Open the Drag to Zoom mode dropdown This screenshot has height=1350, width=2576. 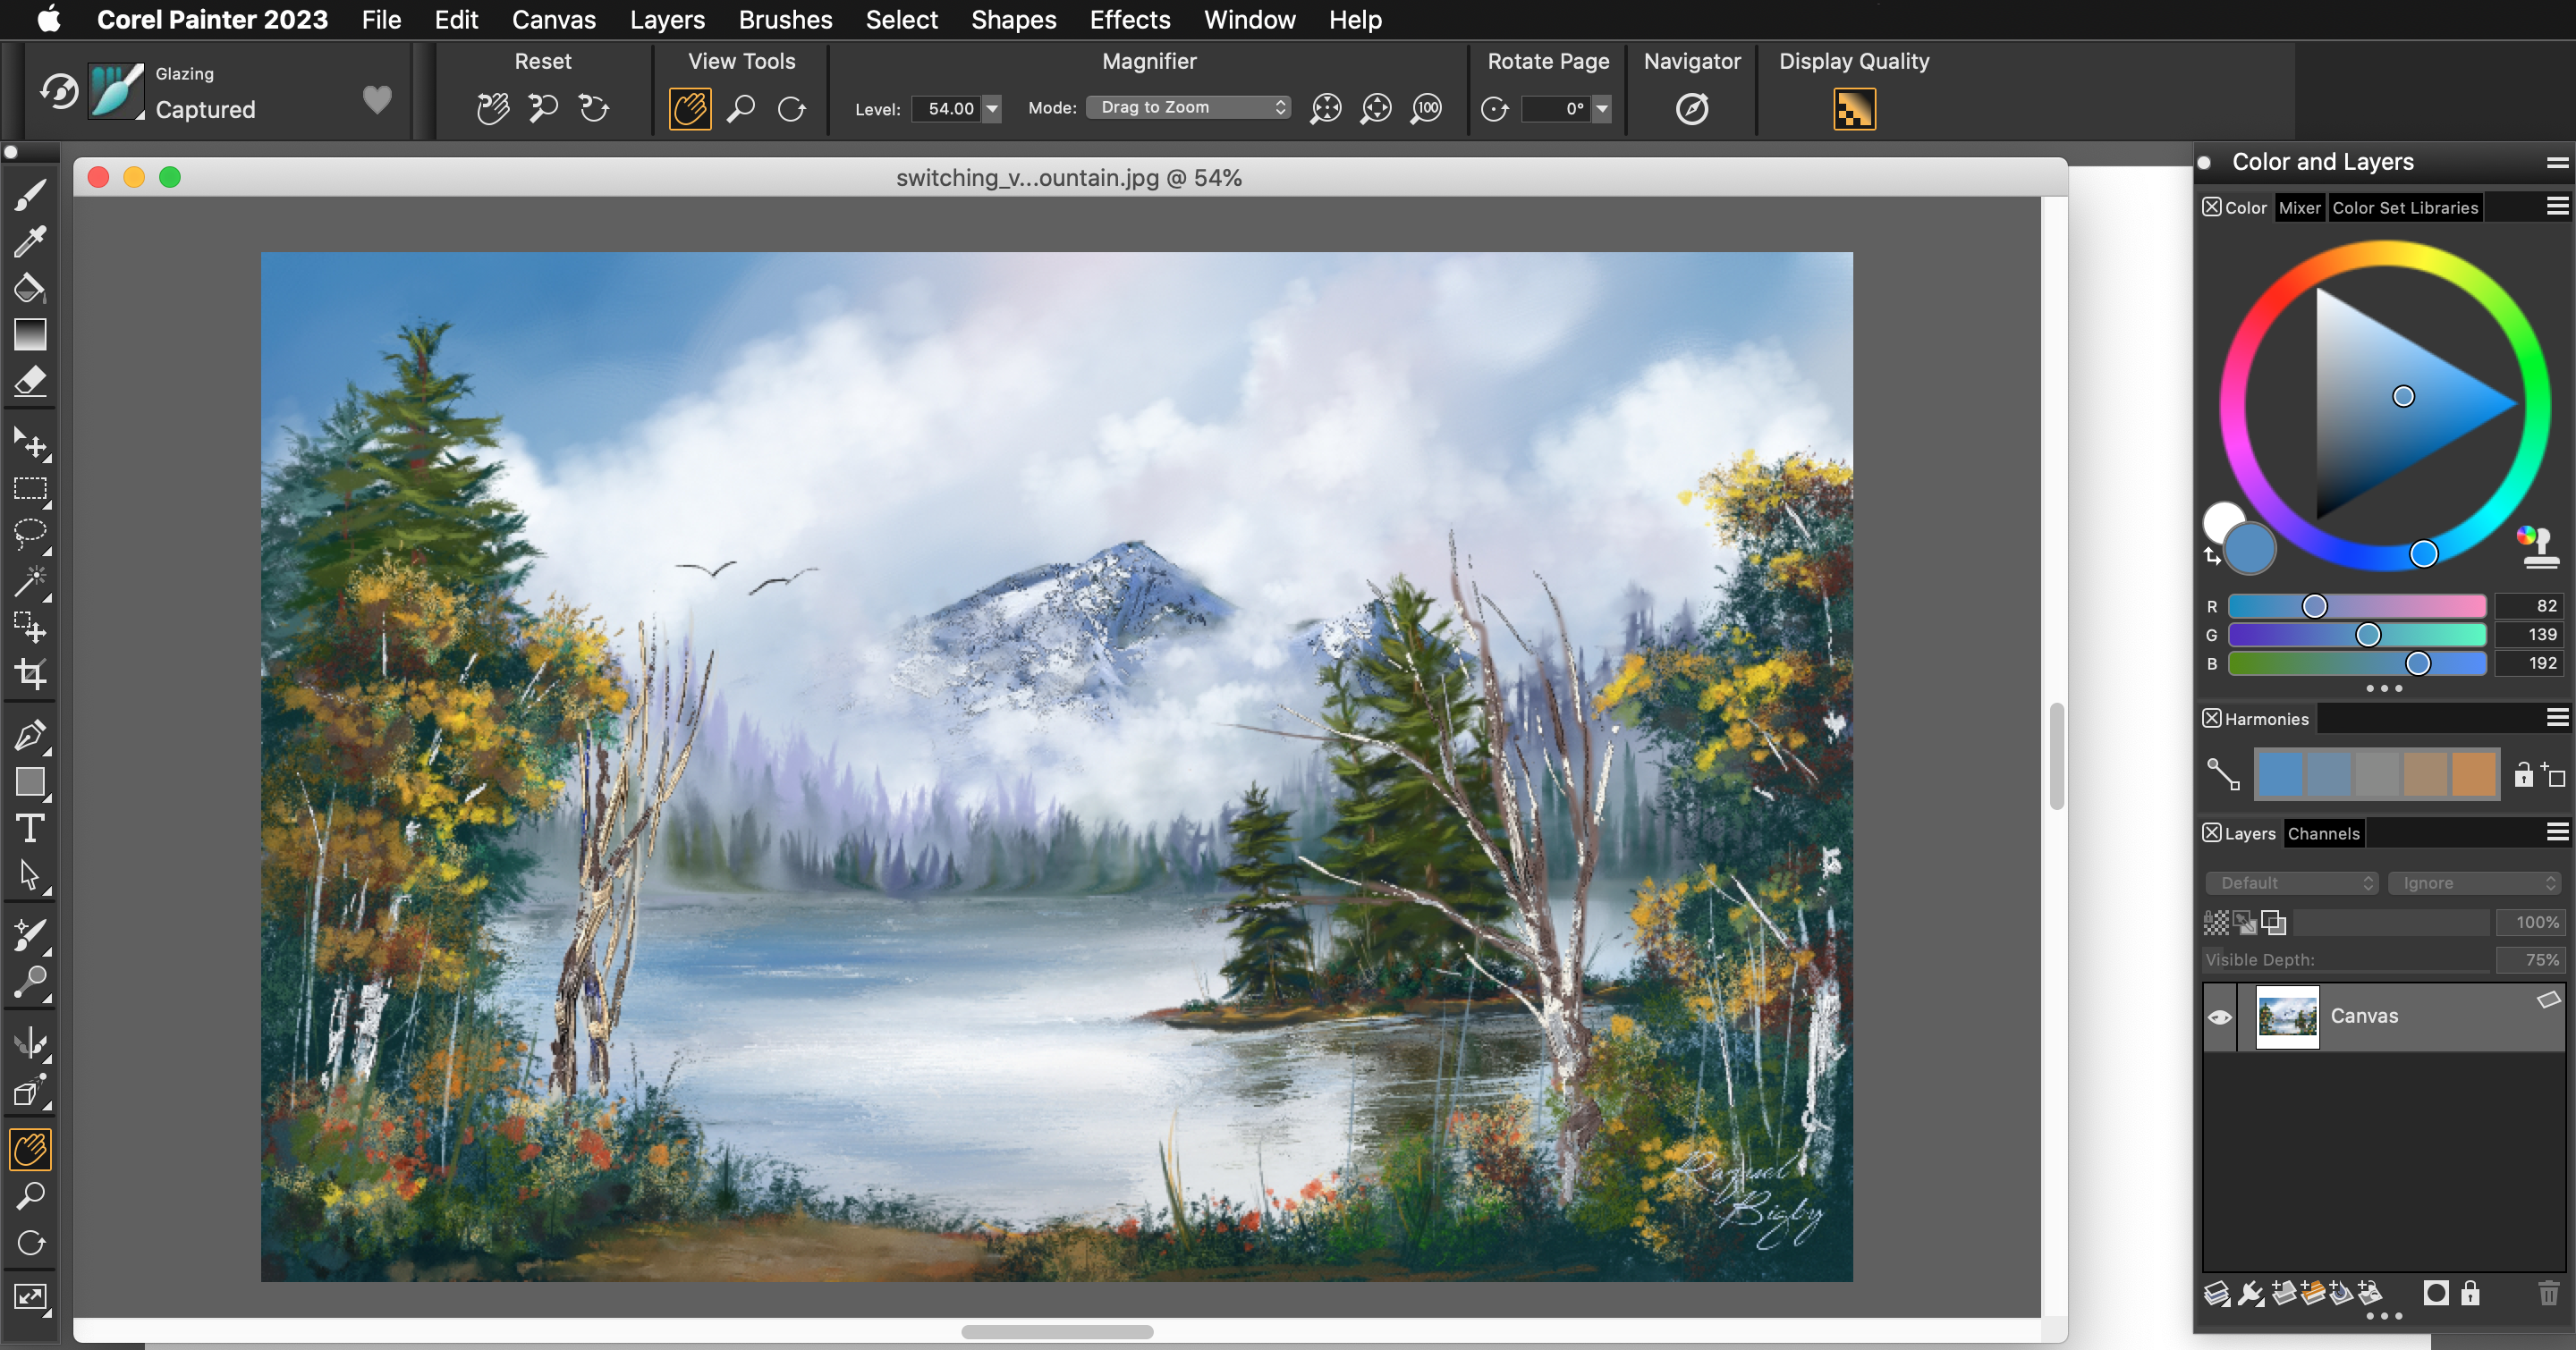pos(1188,107)
